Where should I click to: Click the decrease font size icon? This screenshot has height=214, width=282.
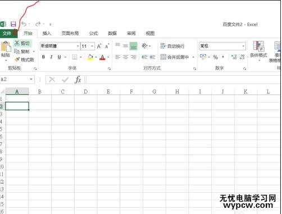point(107,46)
